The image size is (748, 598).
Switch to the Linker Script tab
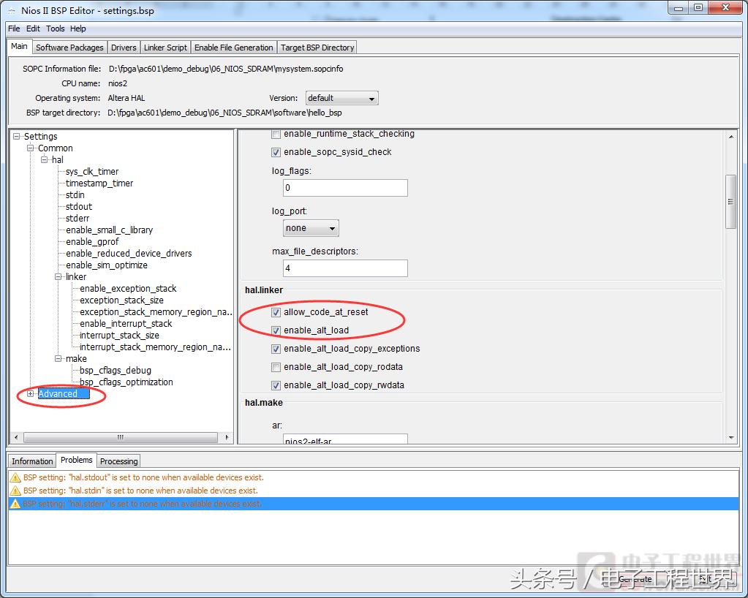(x=165, y=48)
